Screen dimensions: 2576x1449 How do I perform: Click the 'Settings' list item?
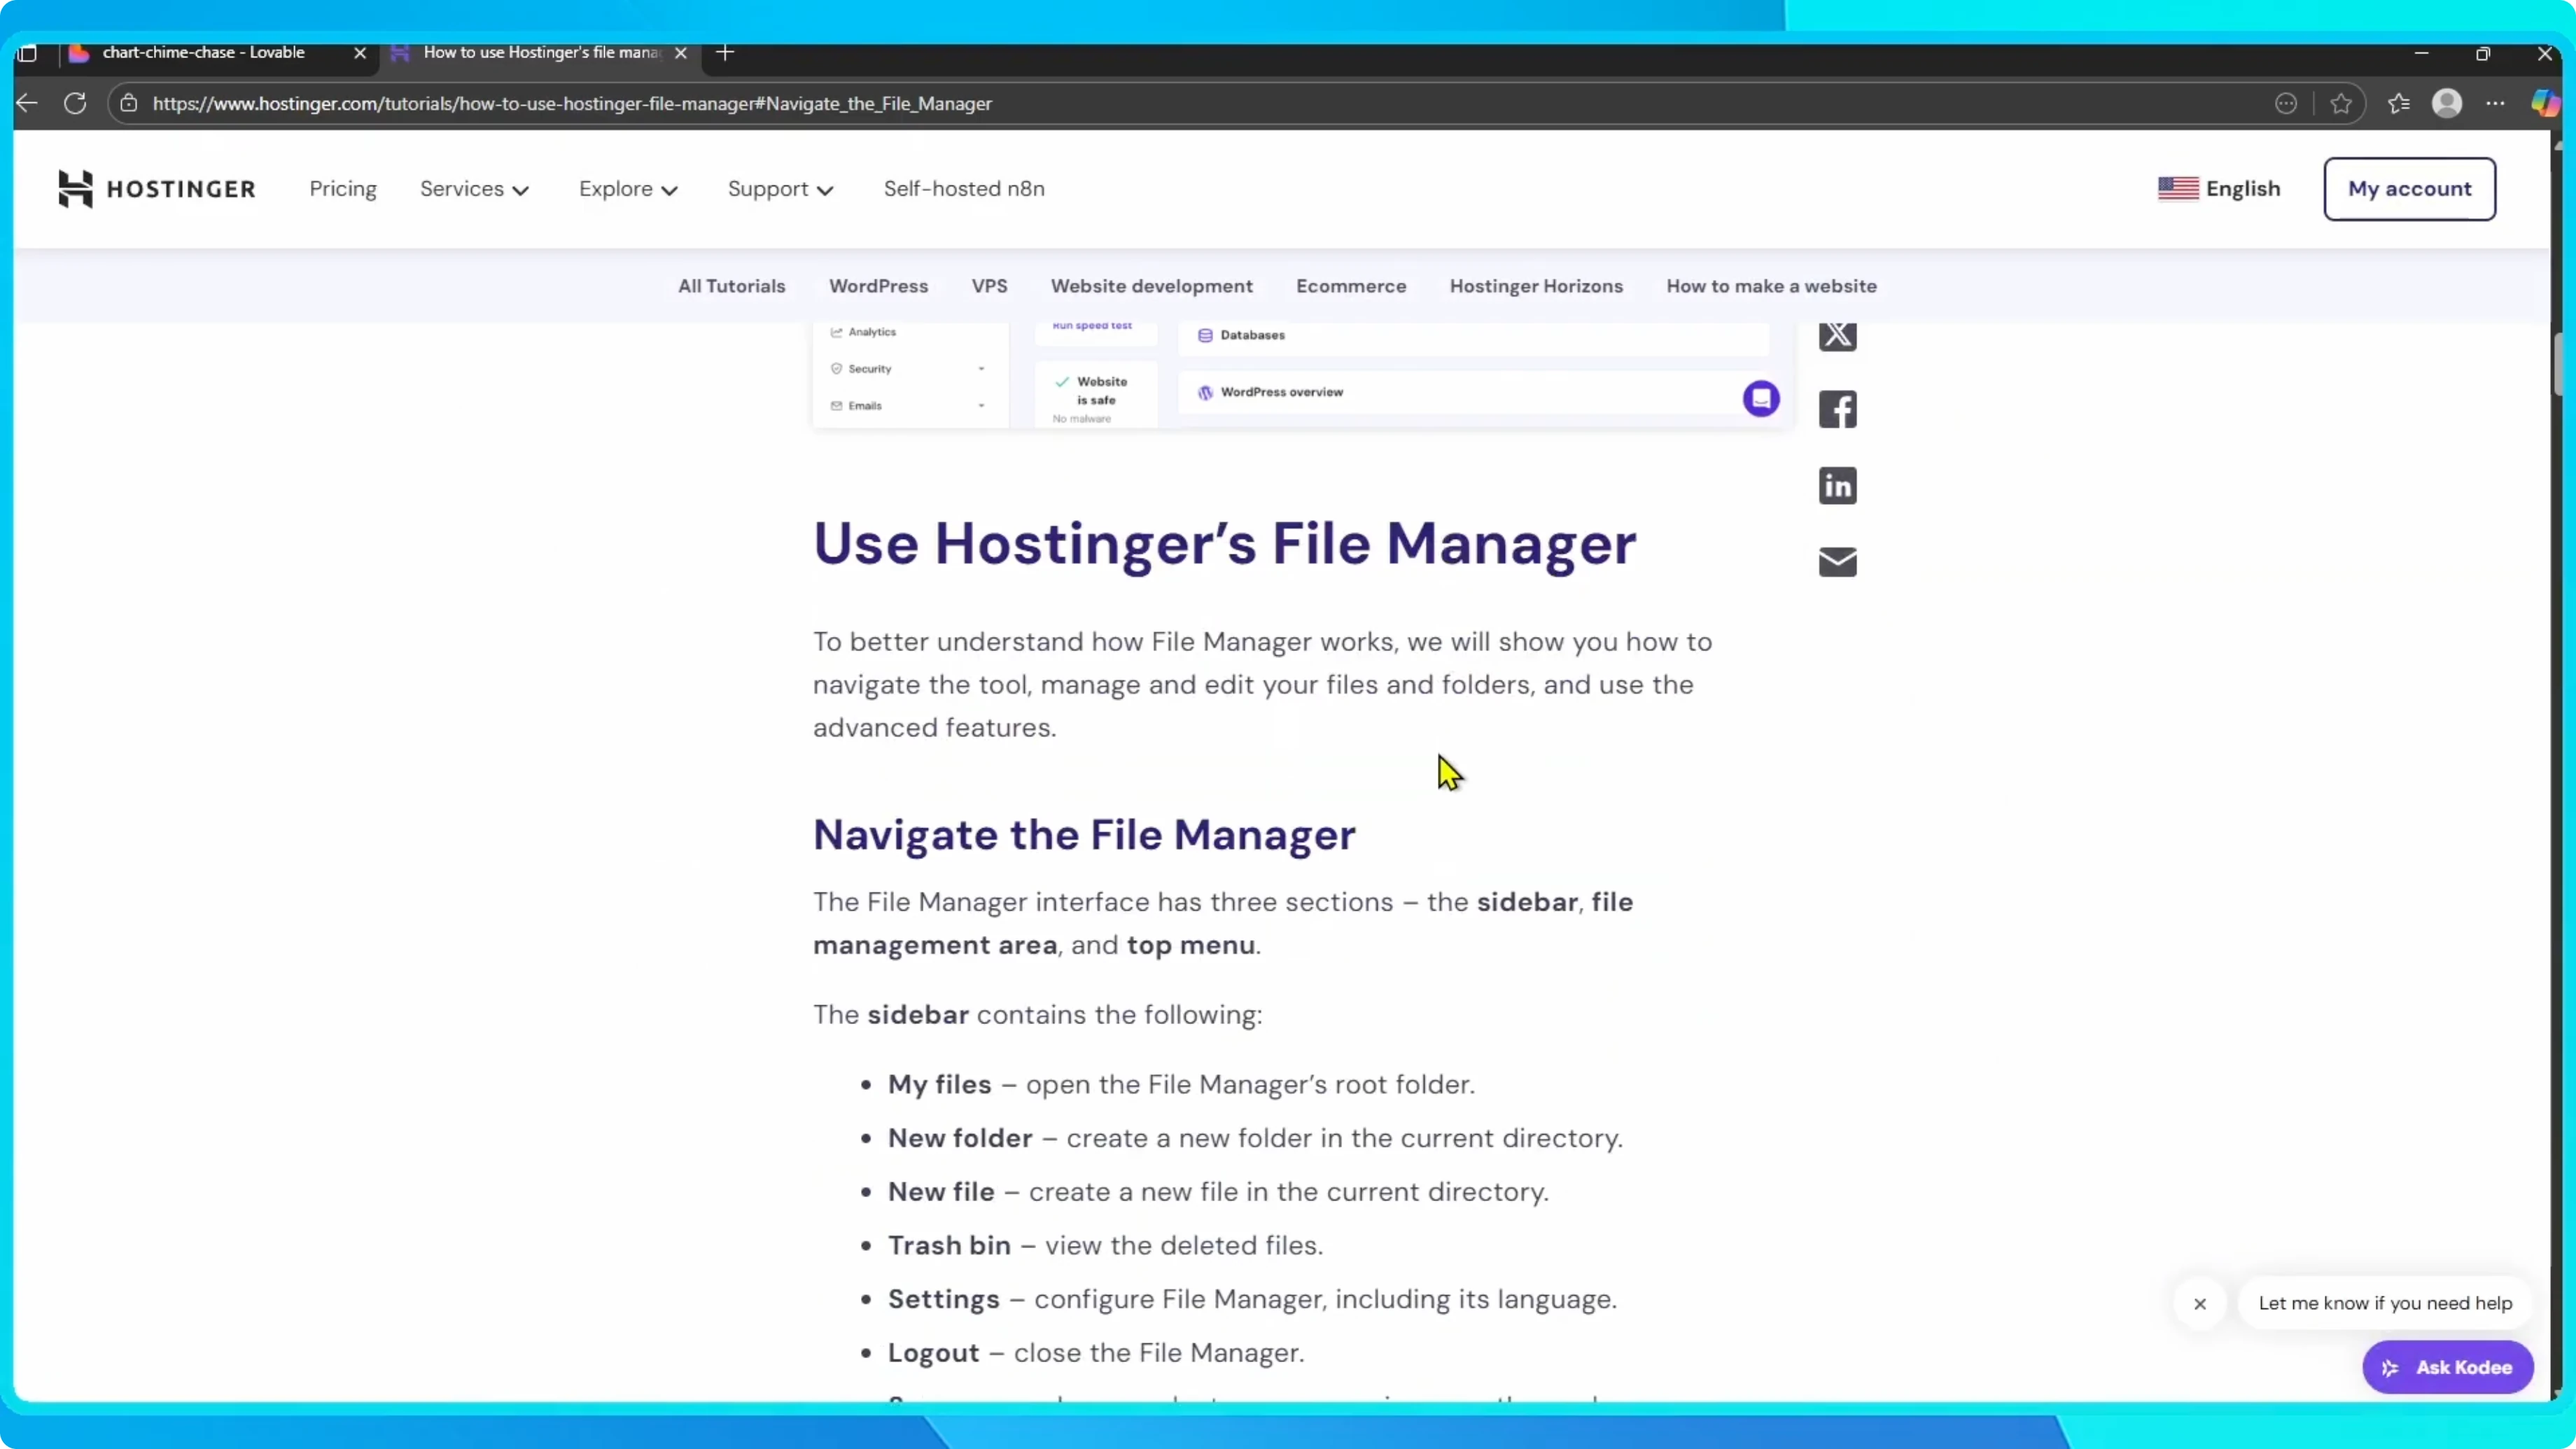(1252, 1299)
